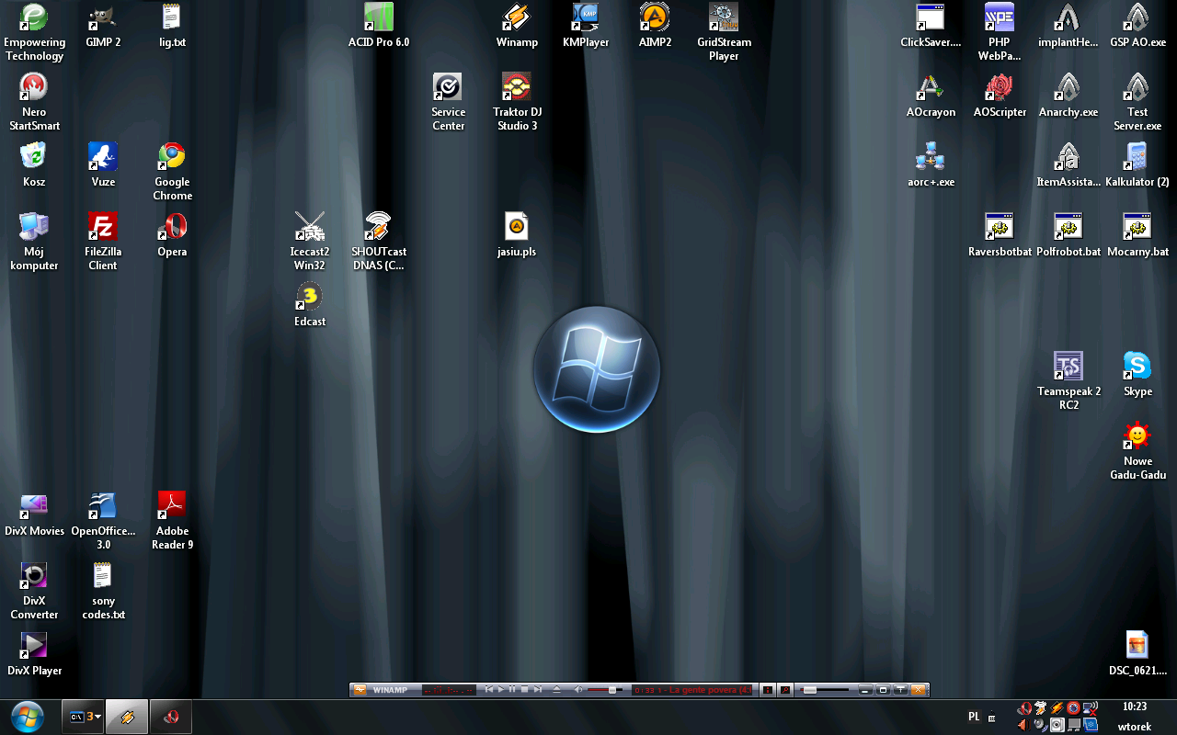Launch Traktor DJ Studio 3 icon
Screen dimensions: 1177x735
coord(517,88)
